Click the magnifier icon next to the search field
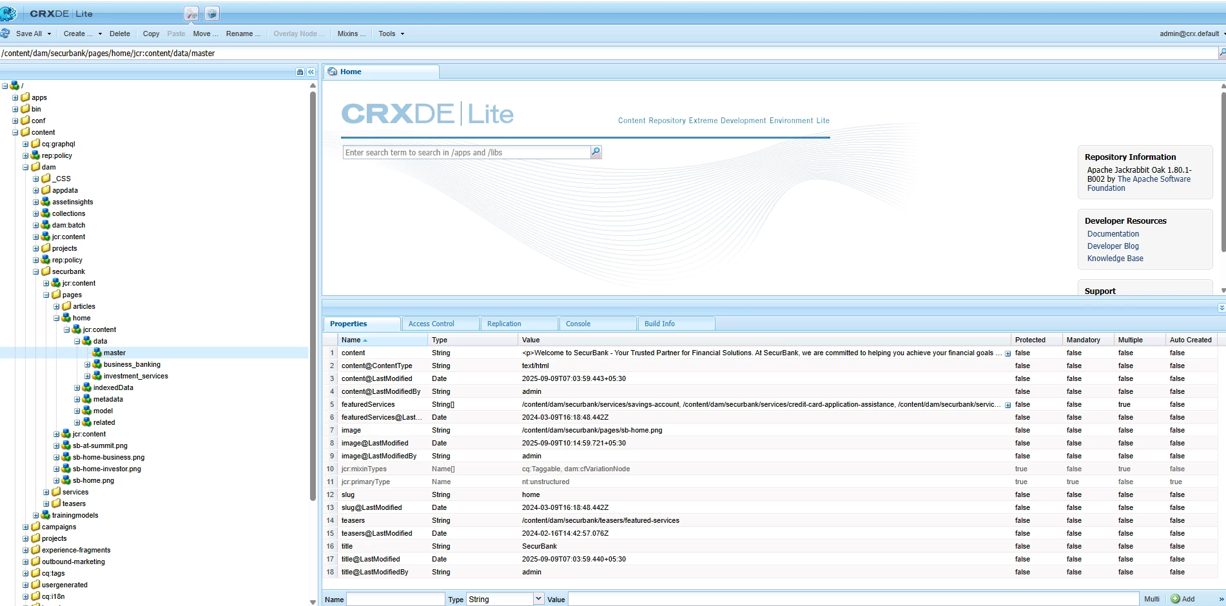The width and height of the screenshot is (1226, 606). (596, 152)
